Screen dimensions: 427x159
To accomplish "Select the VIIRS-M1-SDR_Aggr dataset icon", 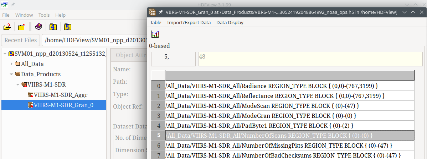I will click(x=31, y=95).
